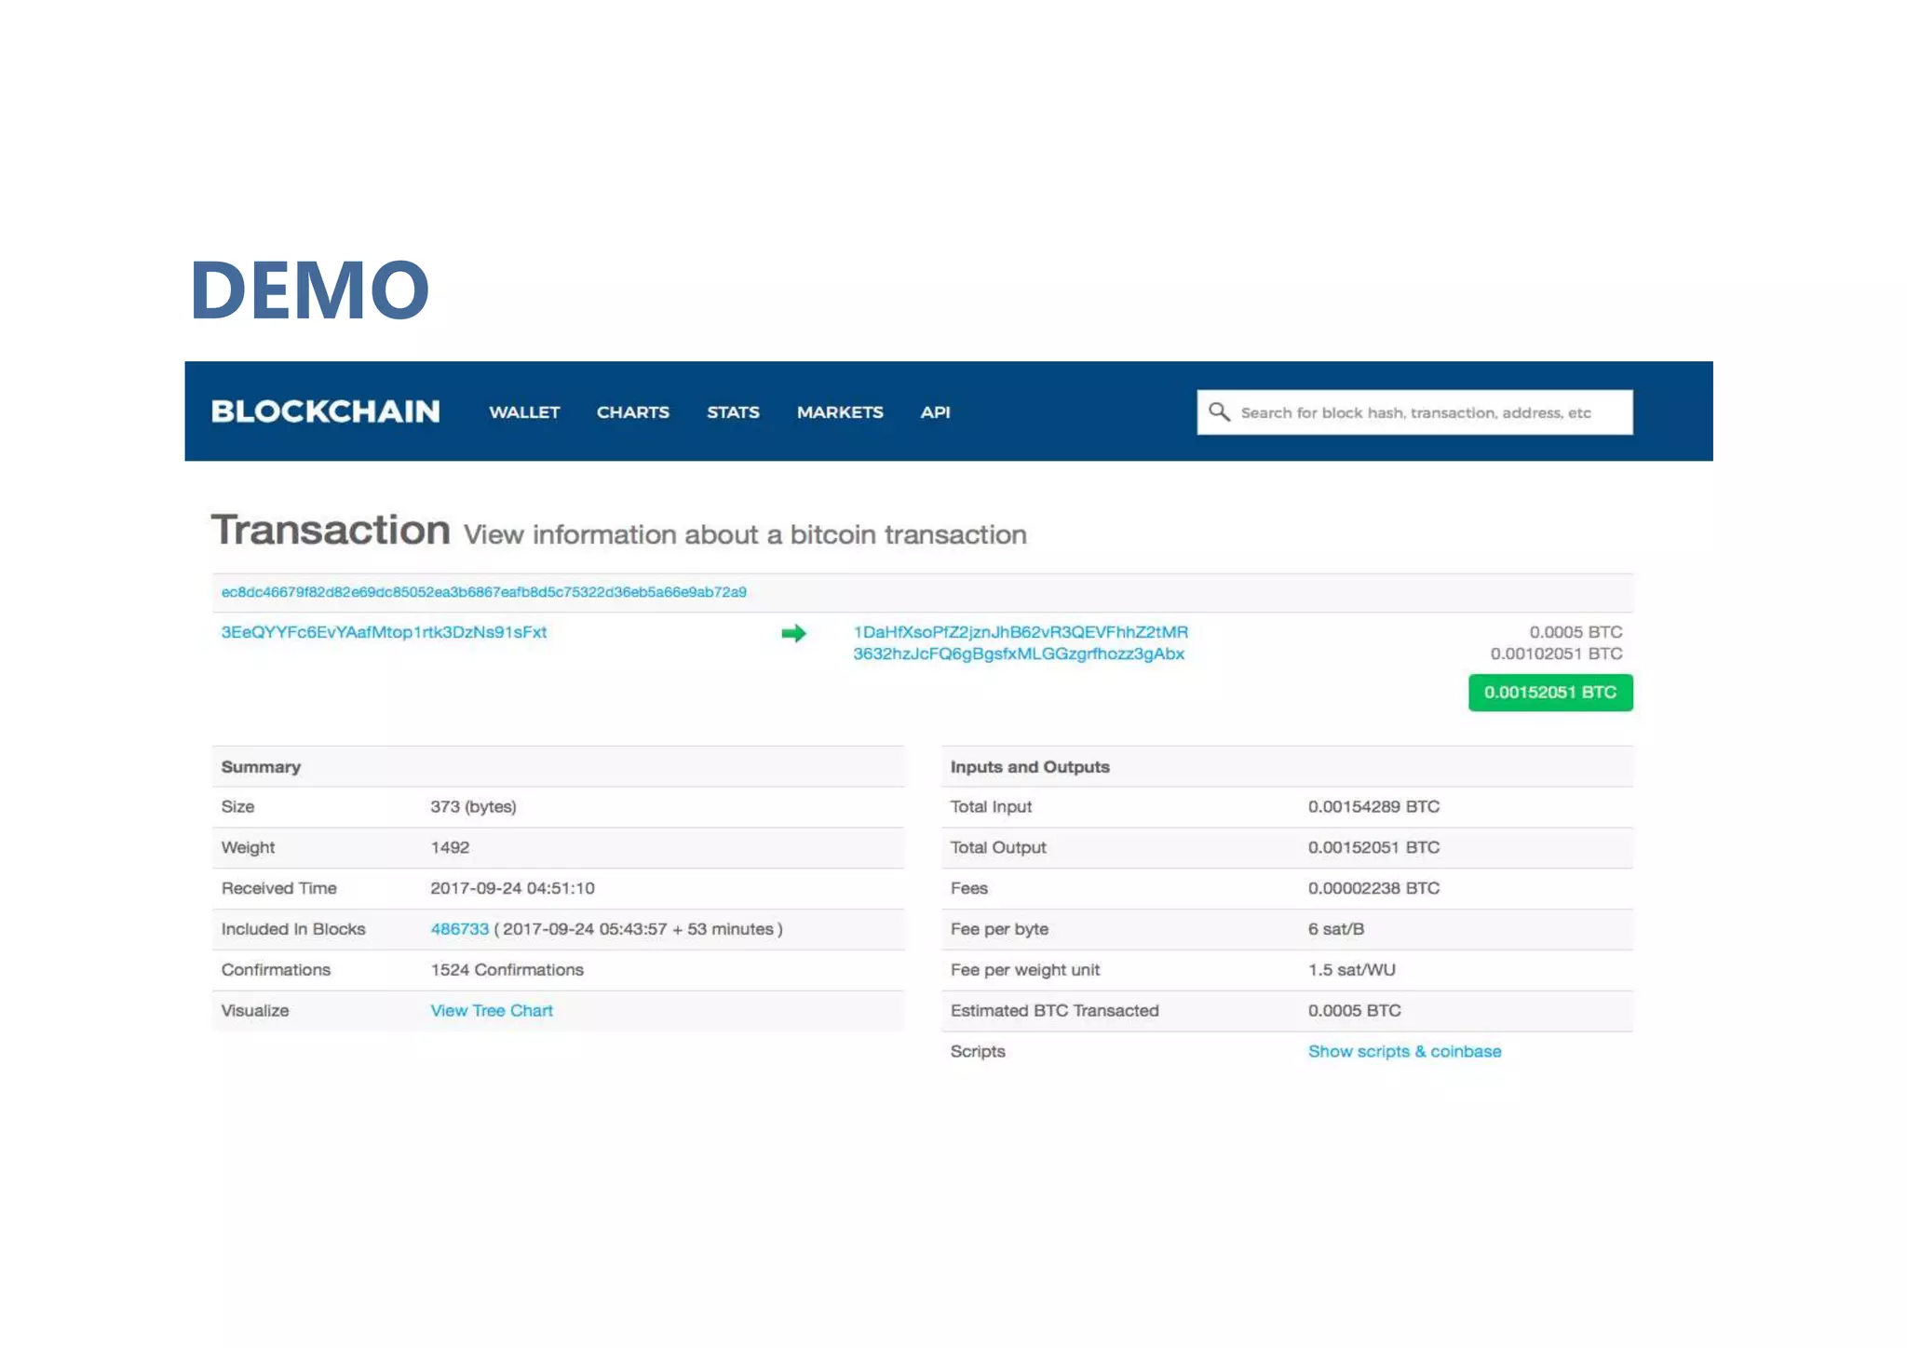Select the 1524 Confirmations value
Image resolution: width=1907 pixels, height=1348 pixels.
pos(507,970)
